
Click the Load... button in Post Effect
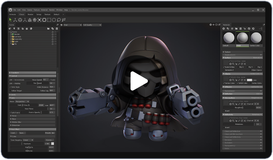pos(13,133)
